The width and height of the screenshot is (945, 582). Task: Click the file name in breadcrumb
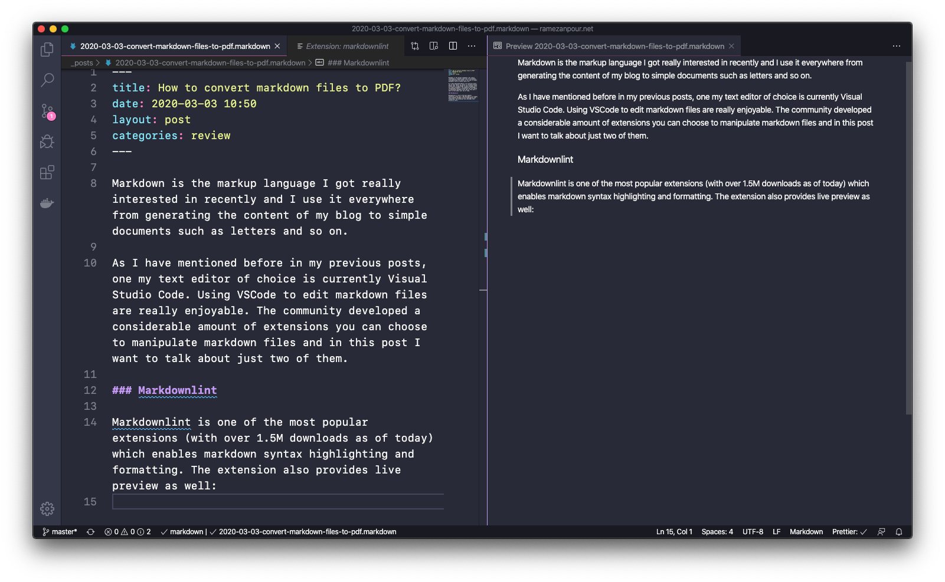tap(210, 63)
